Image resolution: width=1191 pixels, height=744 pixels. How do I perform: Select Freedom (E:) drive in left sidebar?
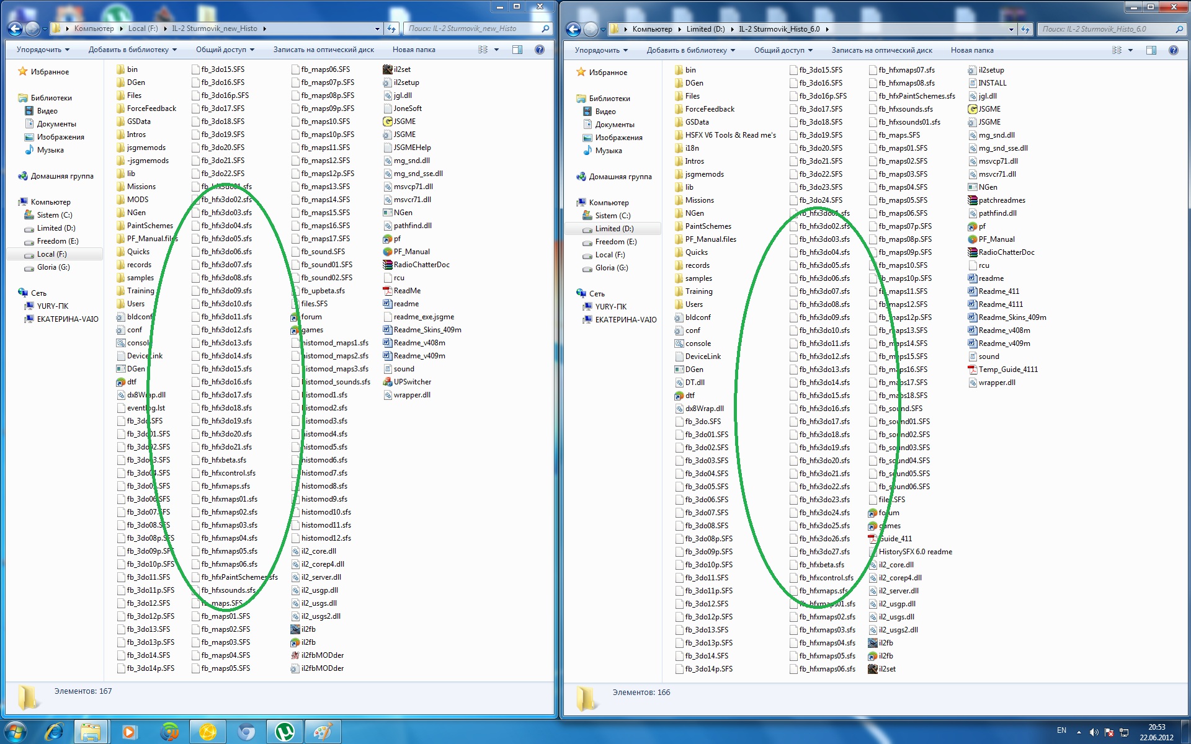(x=57, y=241)
